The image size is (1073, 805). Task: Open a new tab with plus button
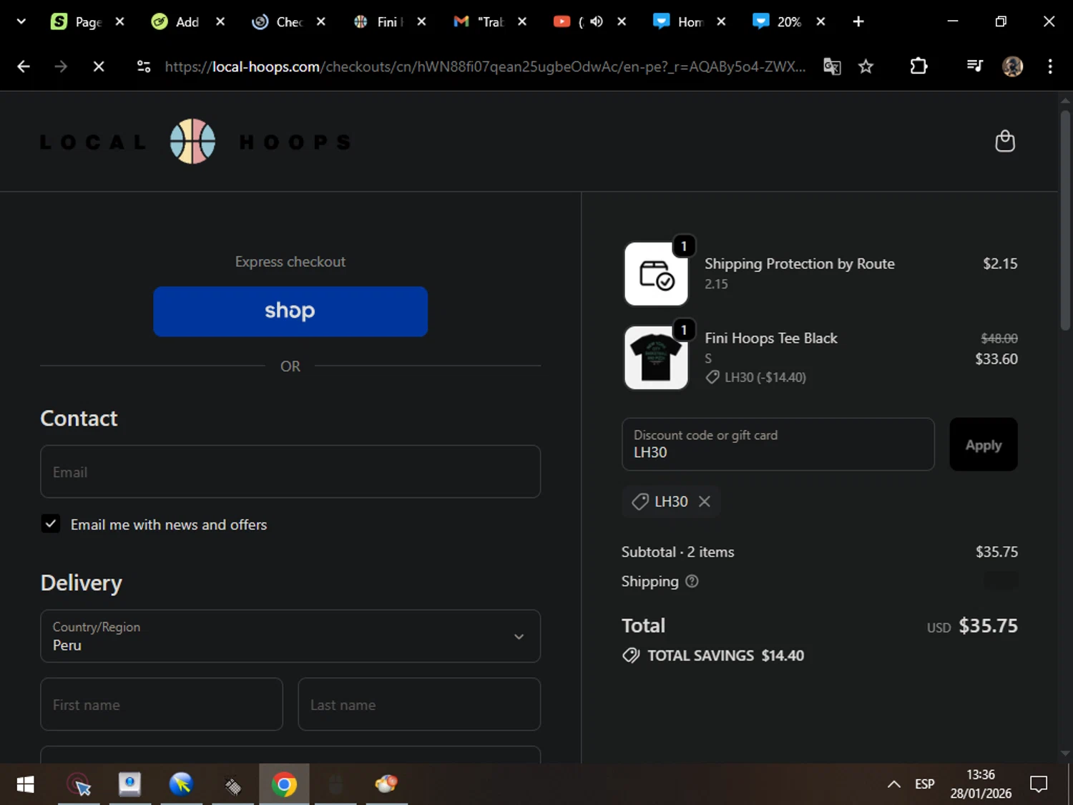coord(858,21)
